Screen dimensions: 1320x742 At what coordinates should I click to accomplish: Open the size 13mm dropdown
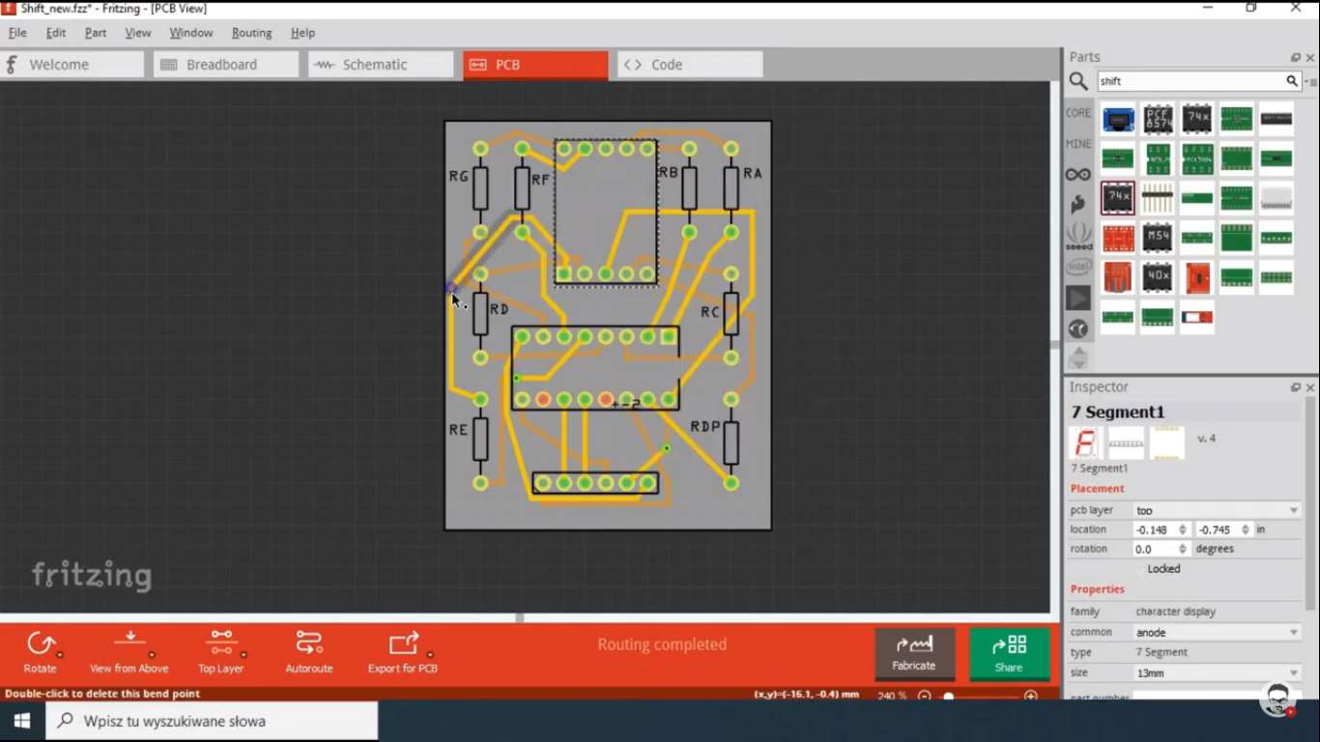1218,672
